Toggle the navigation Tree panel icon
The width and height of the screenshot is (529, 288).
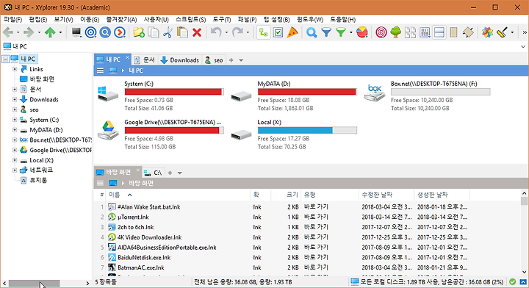point(396,32)
